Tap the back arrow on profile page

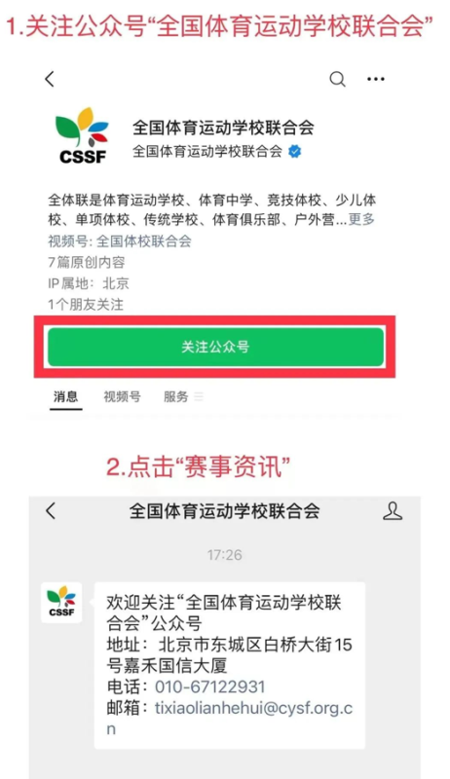coord(50,79)
